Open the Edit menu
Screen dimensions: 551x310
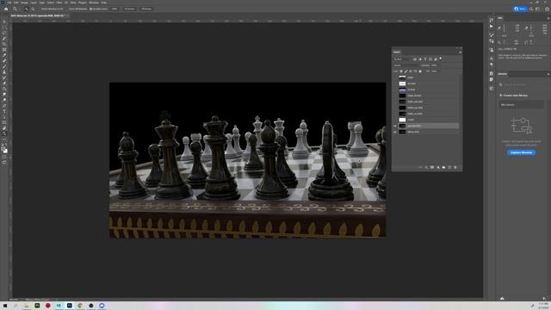coord(16,3)
